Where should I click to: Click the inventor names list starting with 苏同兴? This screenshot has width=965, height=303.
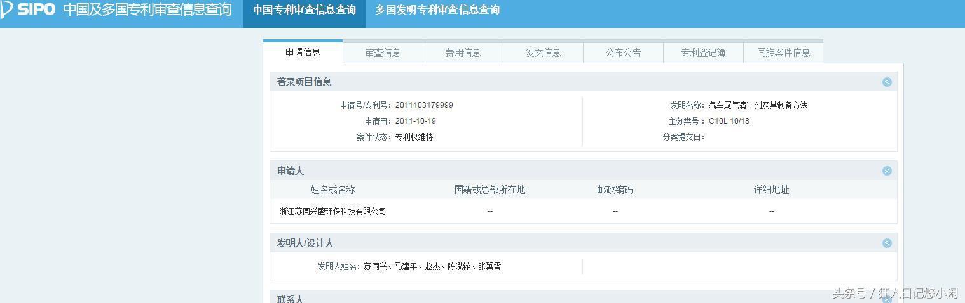pyautogui.click(x=432, y=267)
